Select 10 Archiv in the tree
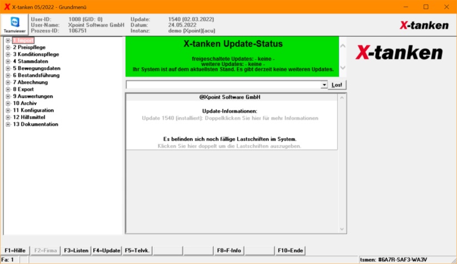457x264 pixels. [25, 103]
